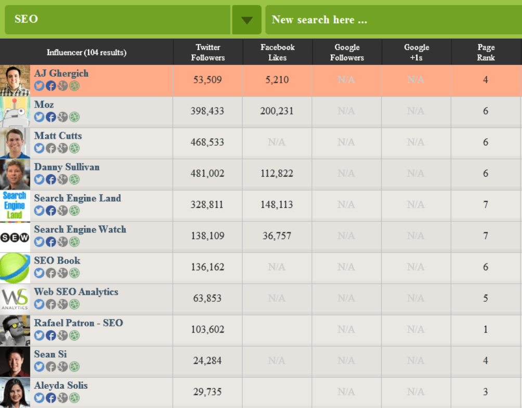This screenshot has height=408, width=522.
Task: Open Web SEO Analytics' Twitter icon
Action: click(40, 304)
